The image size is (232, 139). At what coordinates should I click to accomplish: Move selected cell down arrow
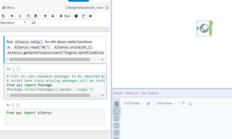point(53,16)
